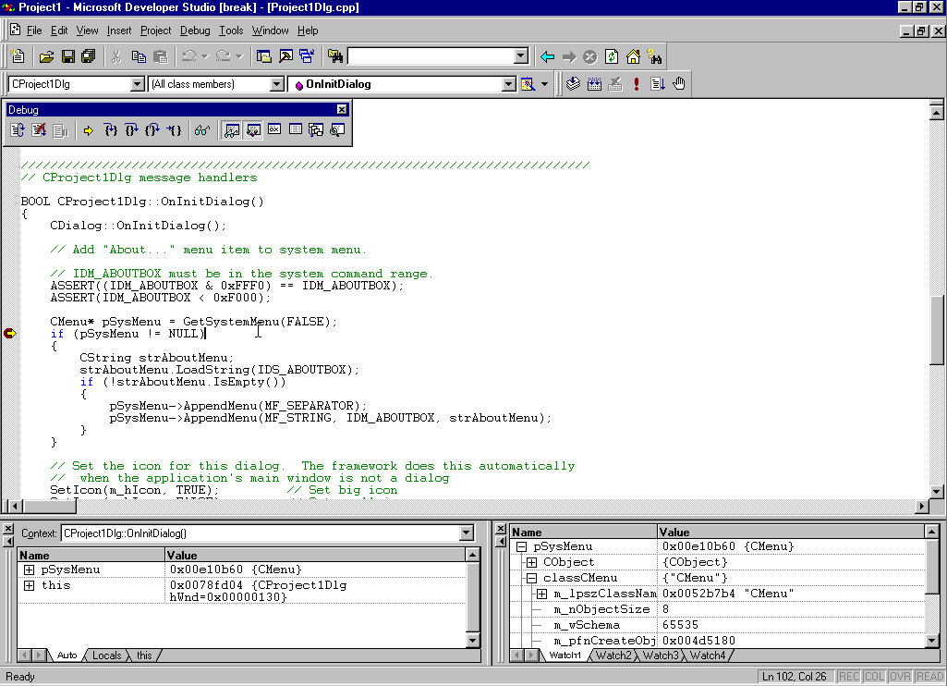Open the Debug menu
This screenshot has width=947, height=686.
pos(195,31)
